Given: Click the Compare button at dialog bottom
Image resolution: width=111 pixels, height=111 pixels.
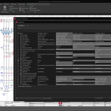Looking at the screenshot, I should pos(99,98).
